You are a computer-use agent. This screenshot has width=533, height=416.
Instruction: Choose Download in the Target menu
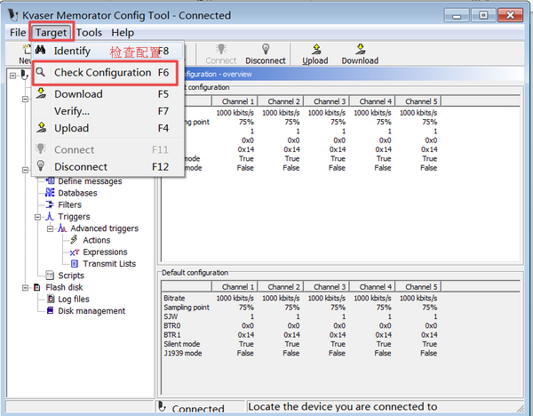point(108,94)
